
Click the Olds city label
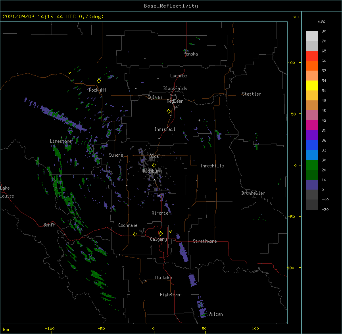click(x=154, y=156)
